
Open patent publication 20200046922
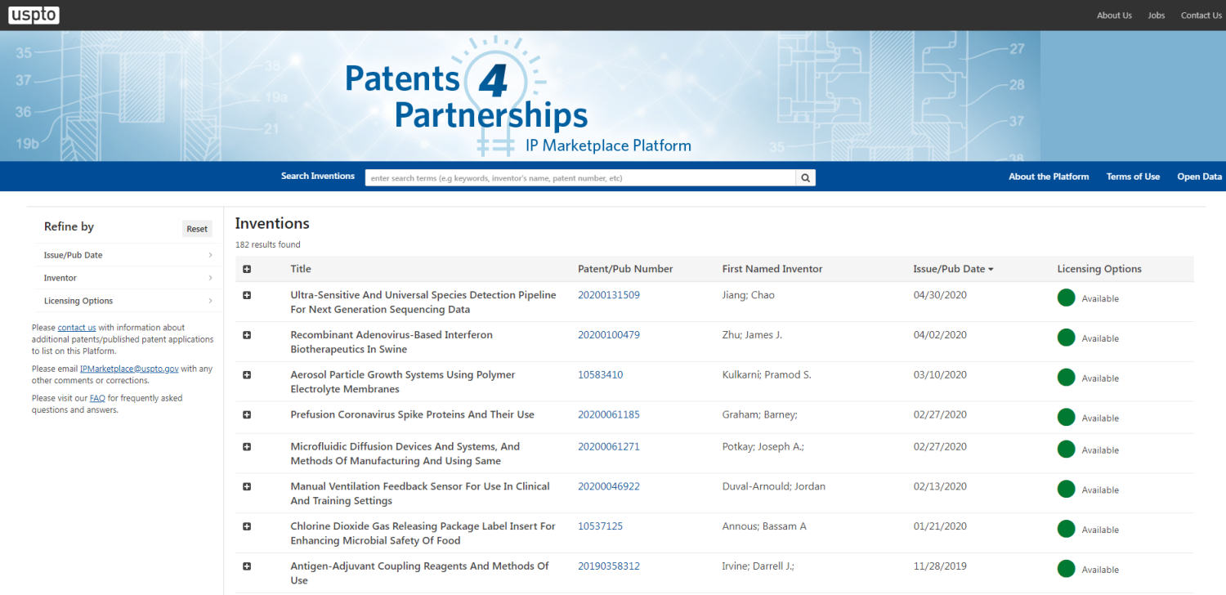tap(609, 486)
